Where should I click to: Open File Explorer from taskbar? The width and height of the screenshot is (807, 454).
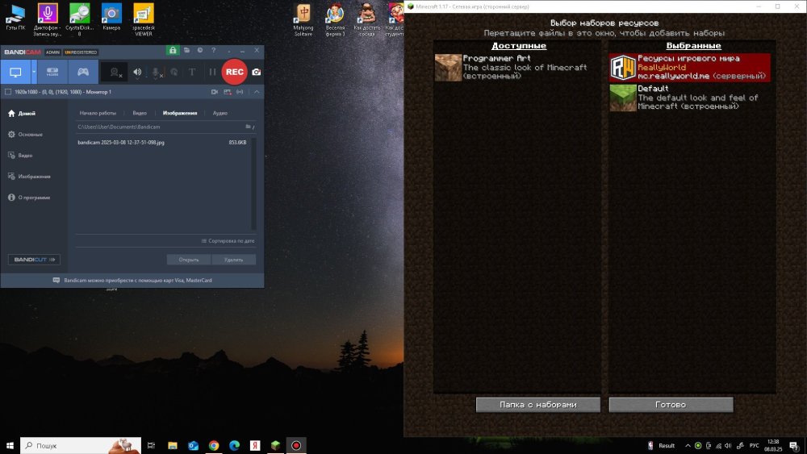click(x=173, y=445)
